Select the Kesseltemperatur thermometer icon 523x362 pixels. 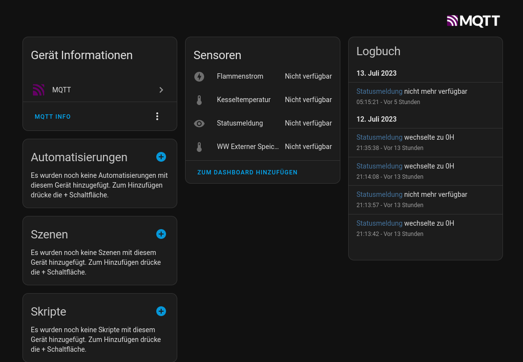tap(199, 100)
